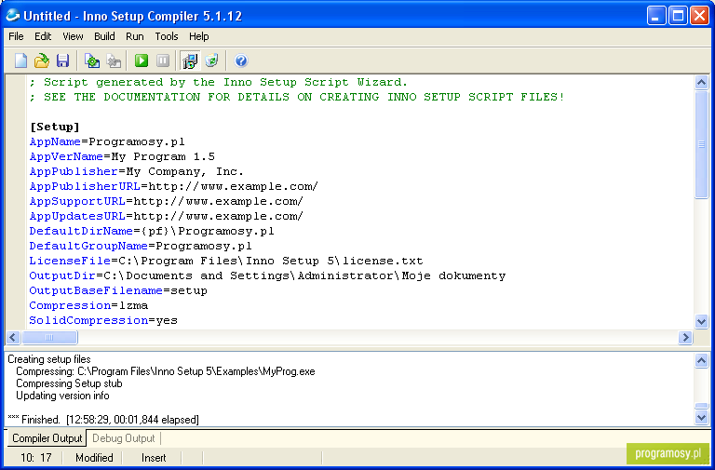Click the '*** Finished.' output line

click(x=103, y=420)
